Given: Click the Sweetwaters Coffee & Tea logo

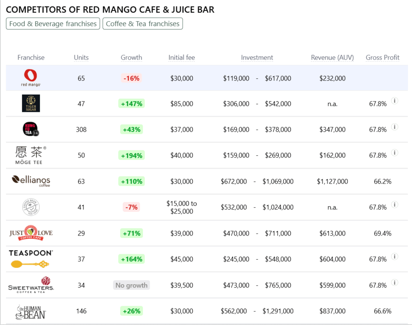Looking at the screenshot, I should (x=31, y=285).
